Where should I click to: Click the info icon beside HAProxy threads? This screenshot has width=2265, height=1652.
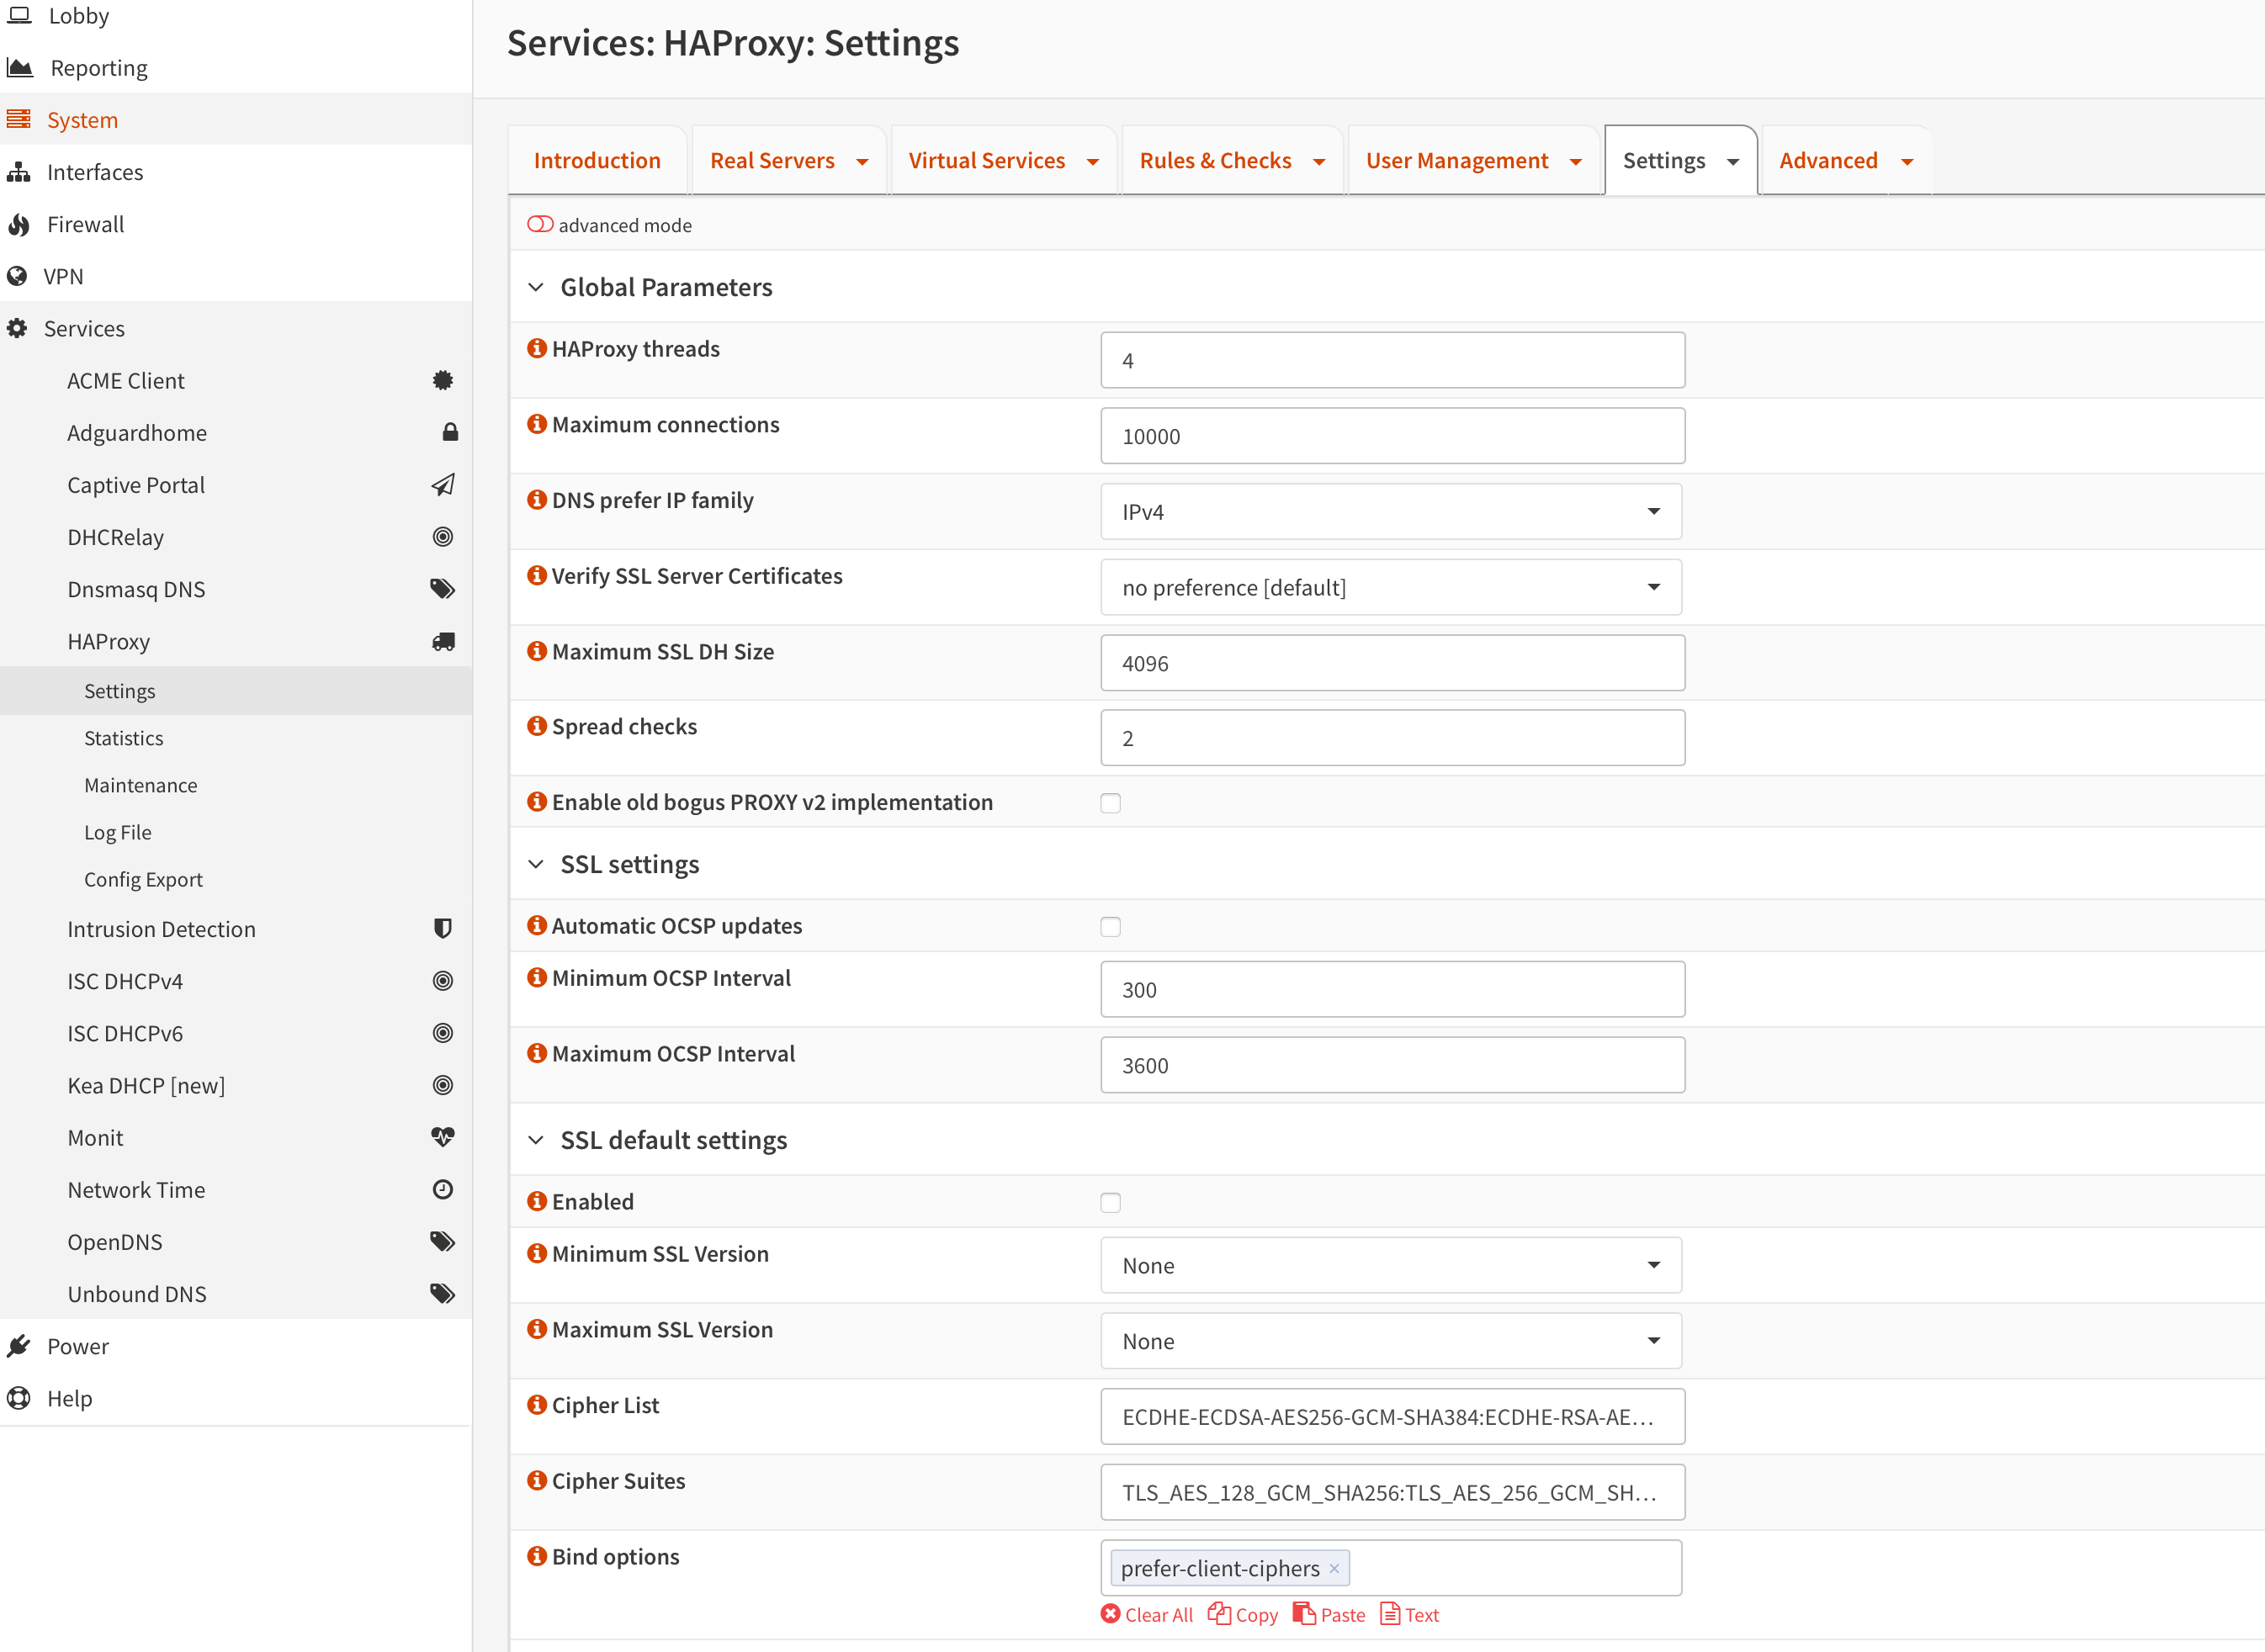537,348
